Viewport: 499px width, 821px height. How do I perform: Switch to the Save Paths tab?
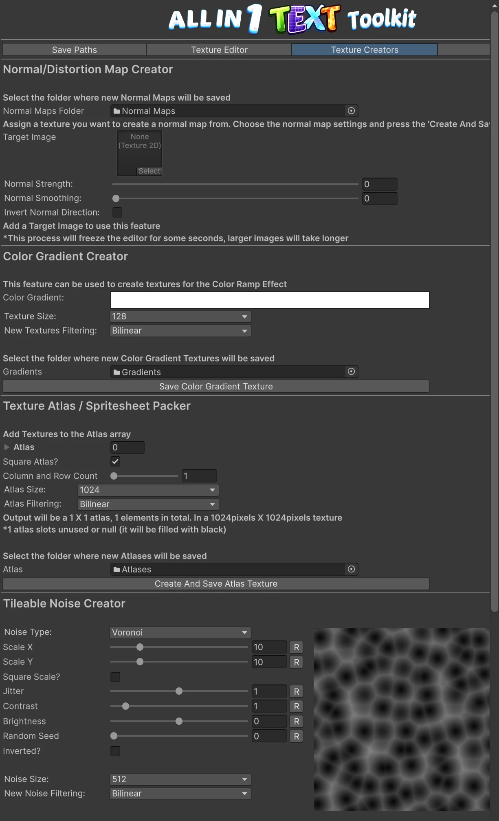coord(74,50)
